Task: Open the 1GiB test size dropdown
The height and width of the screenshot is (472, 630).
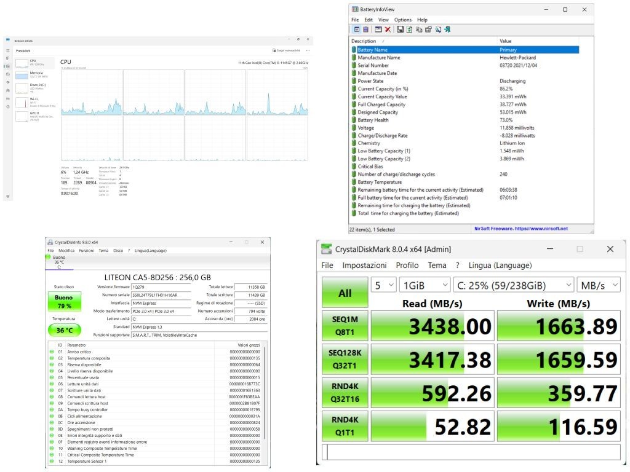Action: pos(425,285)
